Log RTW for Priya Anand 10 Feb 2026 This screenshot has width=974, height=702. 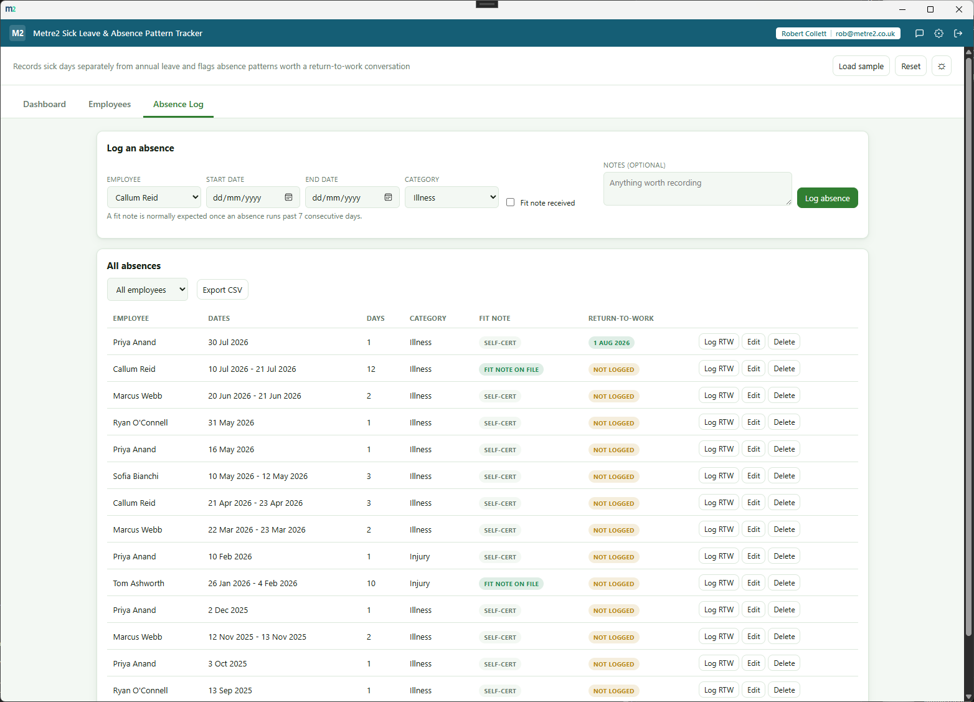[719, 556]
